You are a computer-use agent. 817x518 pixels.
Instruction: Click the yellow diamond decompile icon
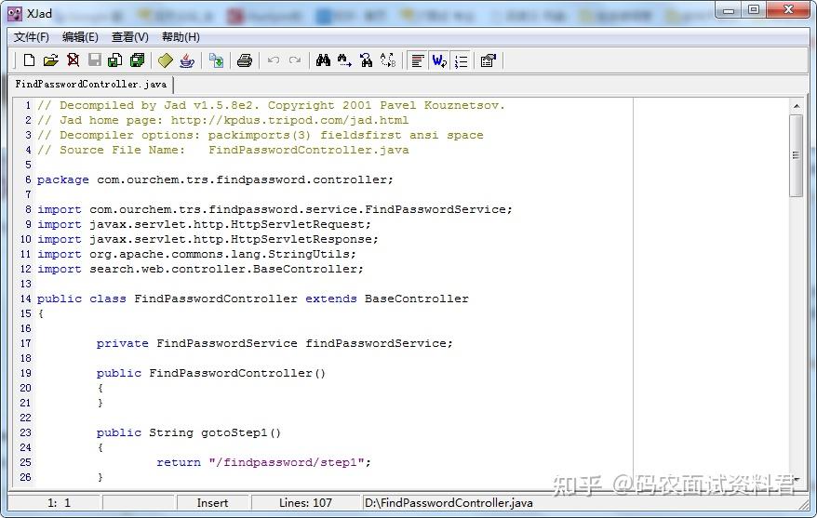(166, 60)
